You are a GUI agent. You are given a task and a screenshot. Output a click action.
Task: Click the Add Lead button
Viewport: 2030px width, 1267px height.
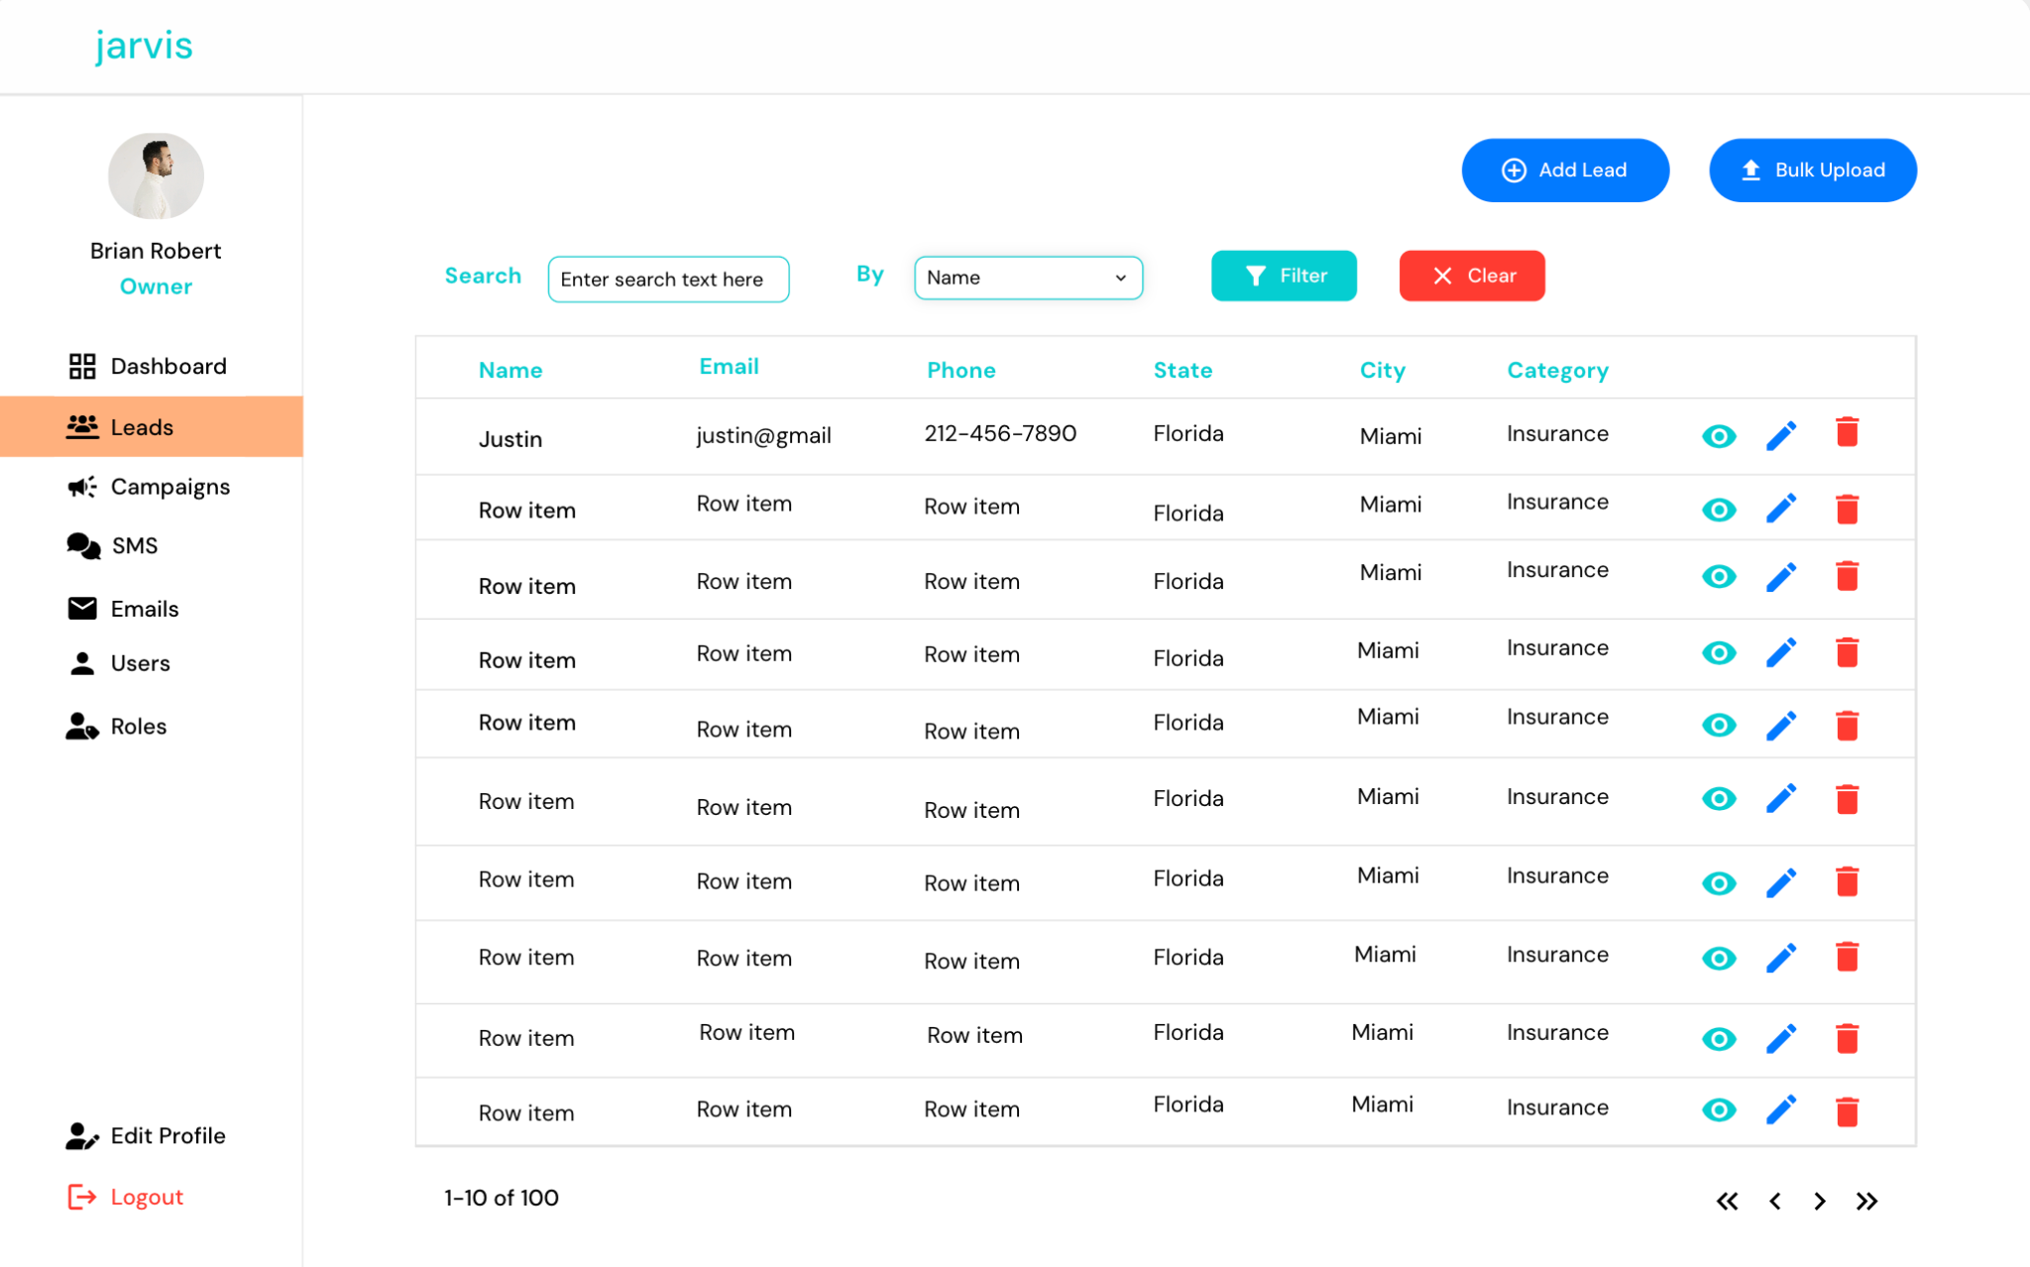click(1565, 171)
